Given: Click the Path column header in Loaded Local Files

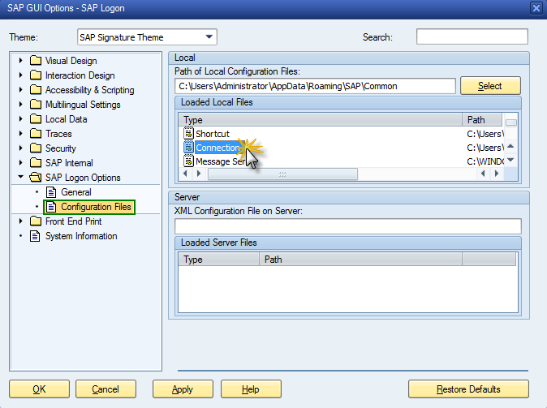Looking at the screenshot, I should pyautogui.click(x=482, y=120).
